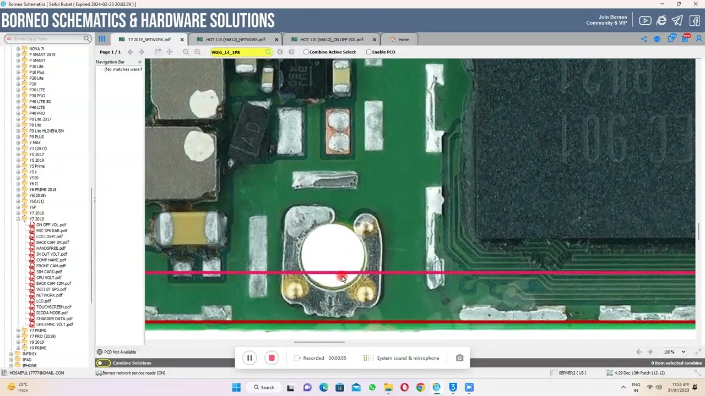Open NETWORK.pdf in the tree
This screenshot has height=396, width=705.
(x=49, y=295)
